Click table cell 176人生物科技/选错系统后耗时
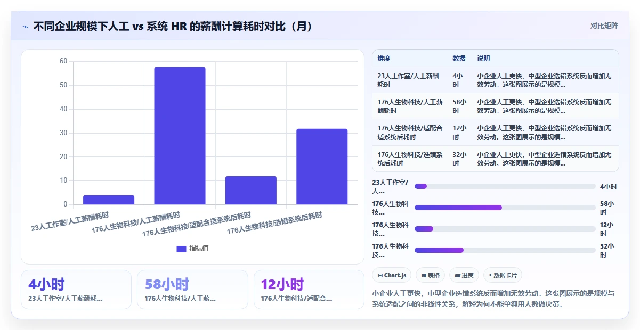640x330 pixels. coord(410,159)
